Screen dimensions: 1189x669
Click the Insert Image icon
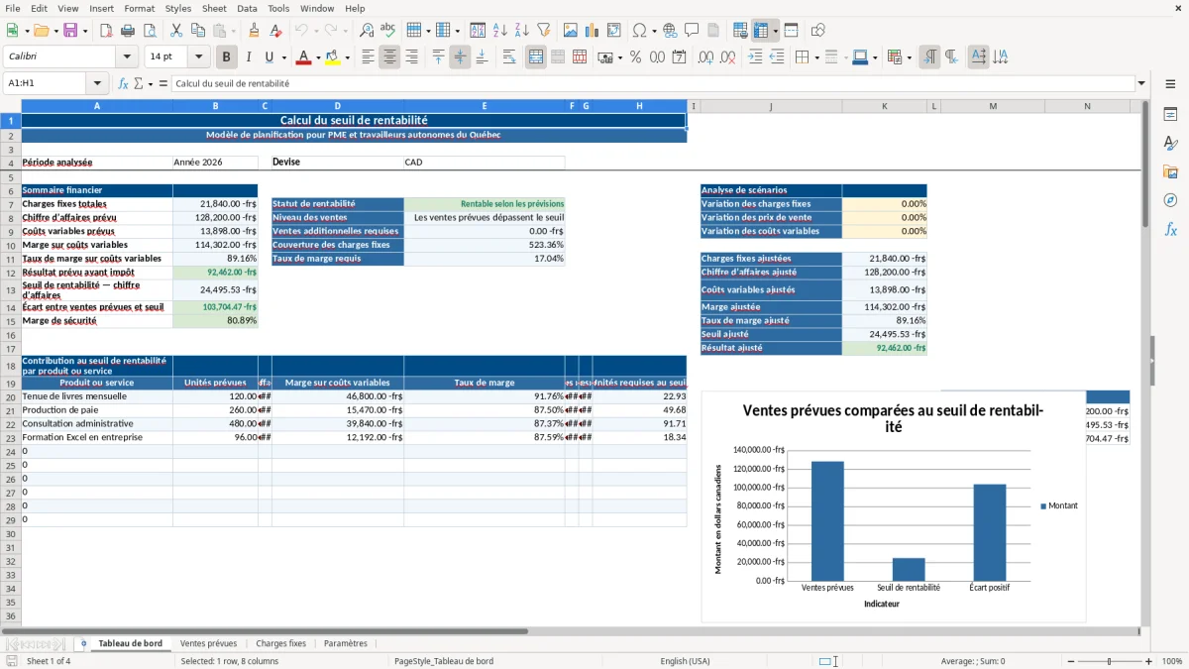[570, 31]
